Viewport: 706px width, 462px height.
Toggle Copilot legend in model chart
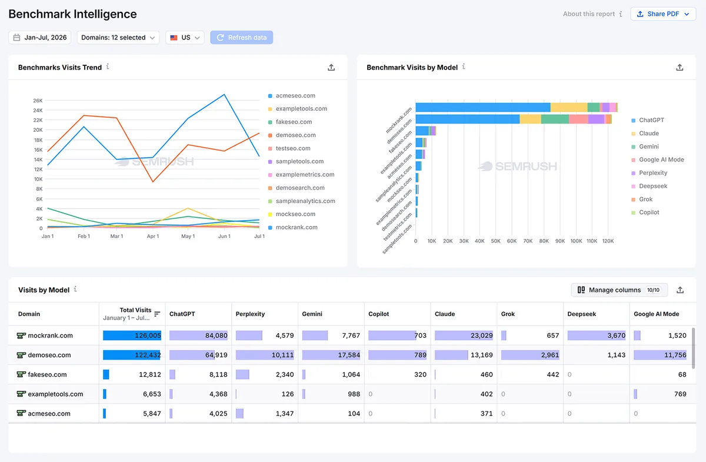(x=645, y=212)
